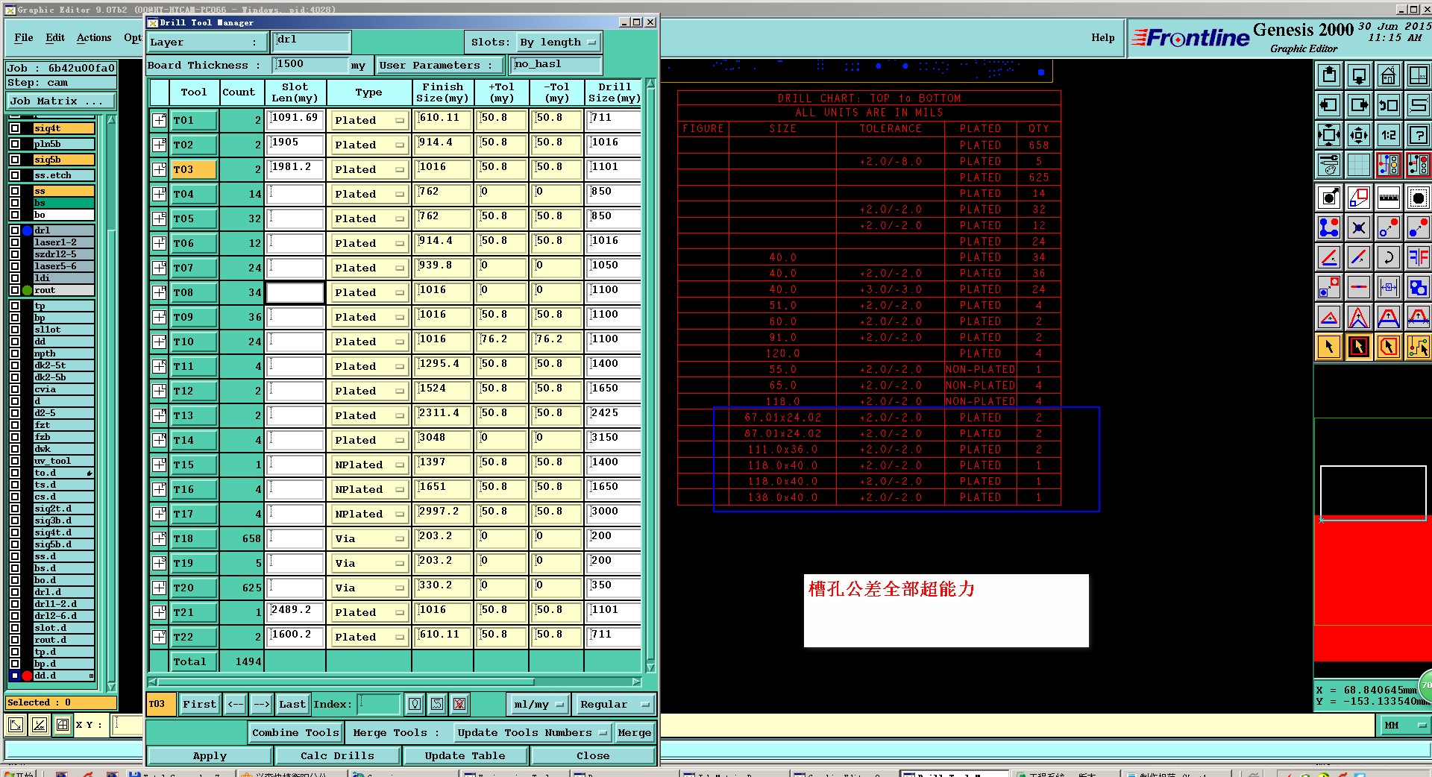The image size is (1432, 777).
Task: Click the Board Thickness input field
Action: [312, 65]
